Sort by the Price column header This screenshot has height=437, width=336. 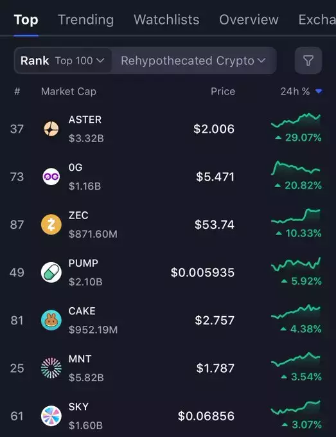coord(223,91)
